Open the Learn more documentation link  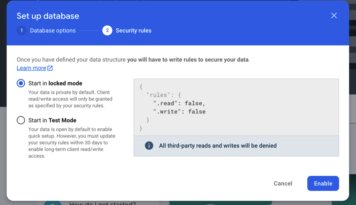(31, 68)
